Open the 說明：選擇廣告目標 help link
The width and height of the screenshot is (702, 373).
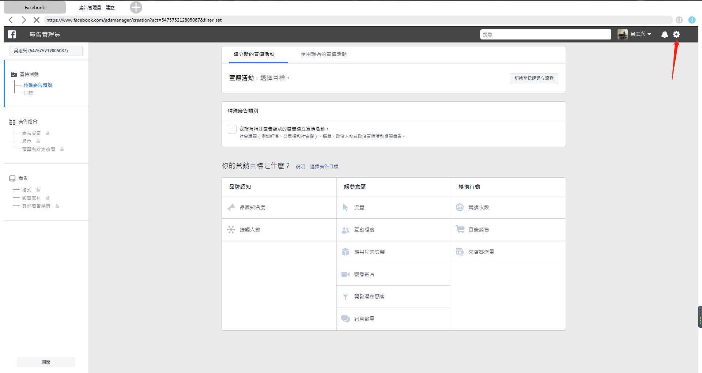(x=317, y=166)
